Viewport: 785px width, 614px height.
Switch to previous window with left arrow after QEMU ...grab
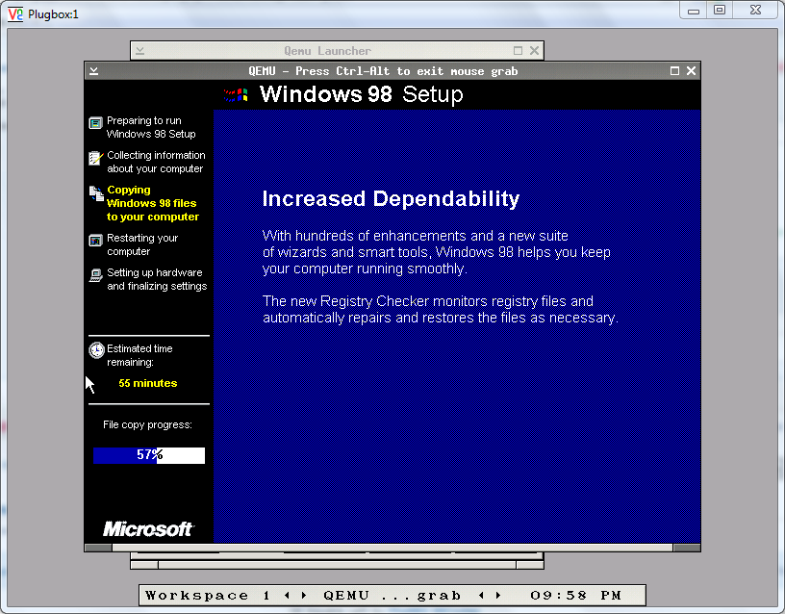[x=482, y=596]
